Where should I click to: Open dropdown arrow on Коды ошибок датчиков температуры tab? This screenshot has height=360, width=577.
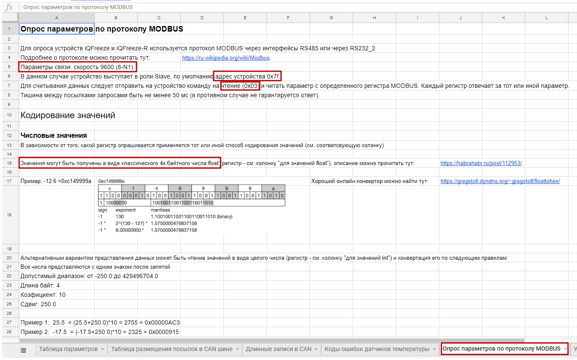click(434, 349)
